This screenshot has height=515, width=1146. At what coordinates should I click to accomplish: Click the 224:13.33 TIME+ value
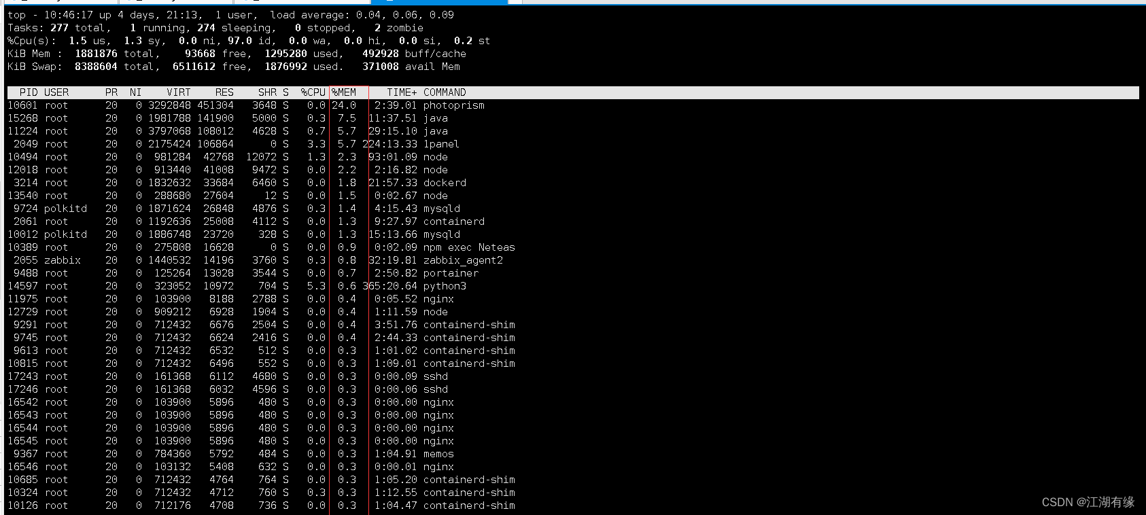pos(389,144)
